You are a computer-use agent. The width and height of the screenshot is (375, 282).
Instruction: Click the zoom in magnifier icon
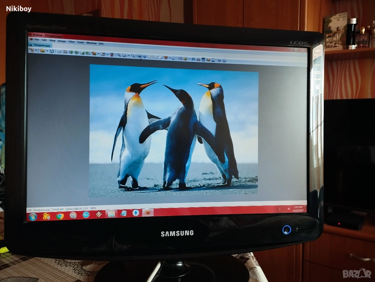pos(119,55)
